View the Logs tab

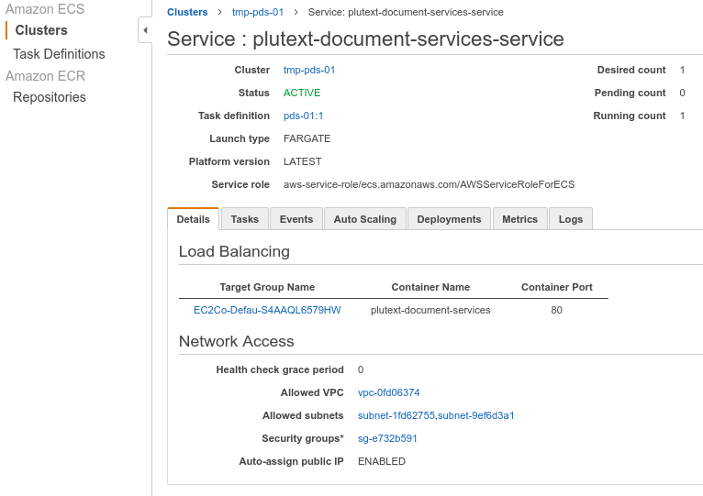(x=570, y=219)
